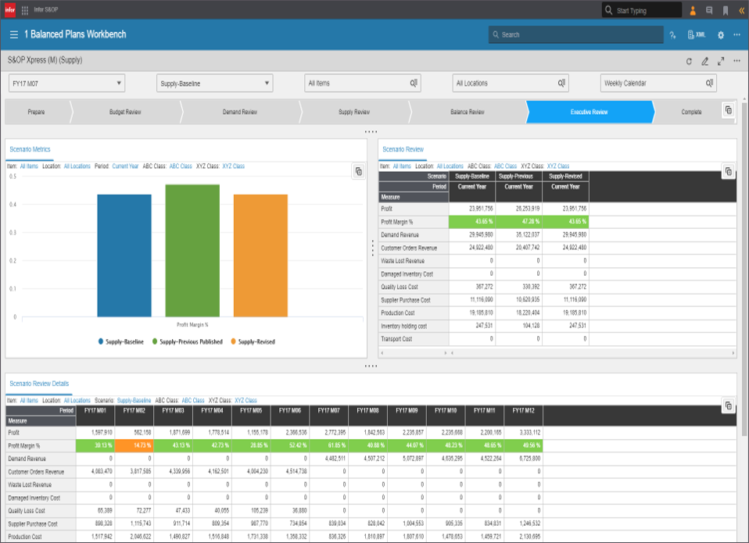Open workbench settings via the gear icon
This screenshot has height=543, width=749.
pos(721,34)
